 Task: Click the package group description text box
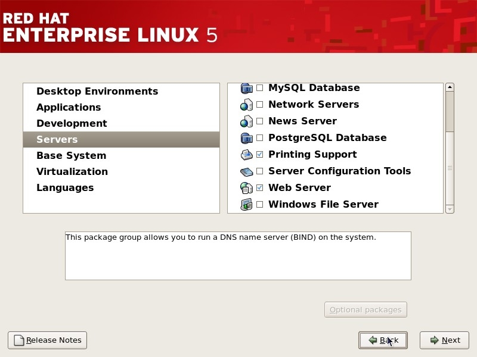(238, 256)
